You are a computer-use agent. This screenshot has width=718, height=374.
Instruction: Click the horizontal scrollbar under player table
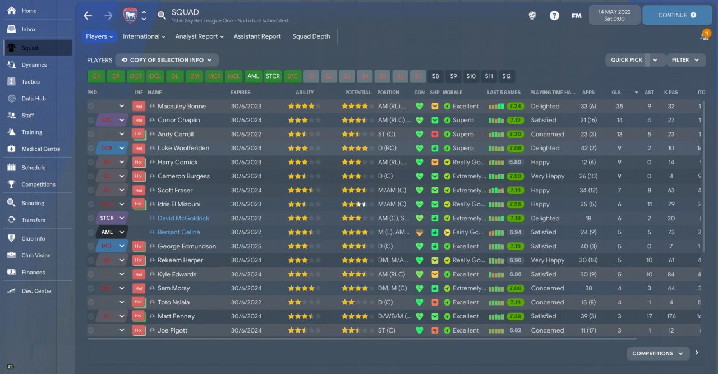point(362,339)
